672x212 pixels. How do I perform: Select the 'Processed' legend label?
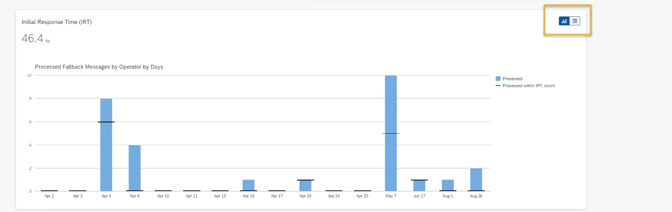tap(512, 79)
